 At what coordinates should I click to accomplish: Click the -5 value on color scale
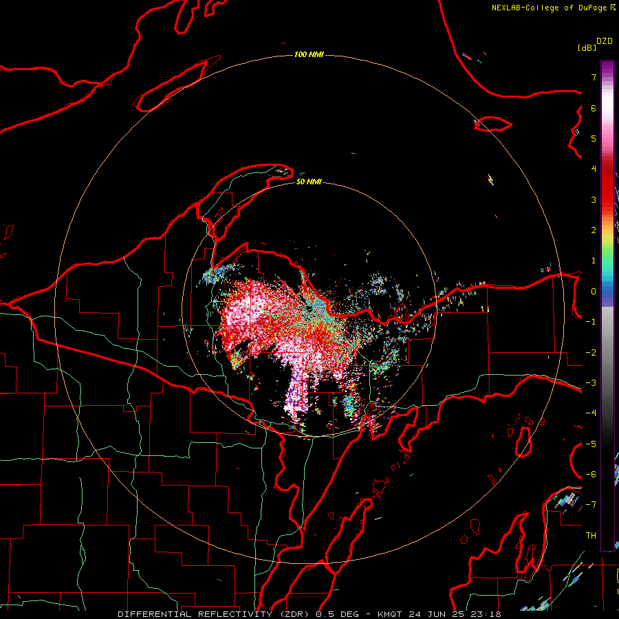click(591, 444)
